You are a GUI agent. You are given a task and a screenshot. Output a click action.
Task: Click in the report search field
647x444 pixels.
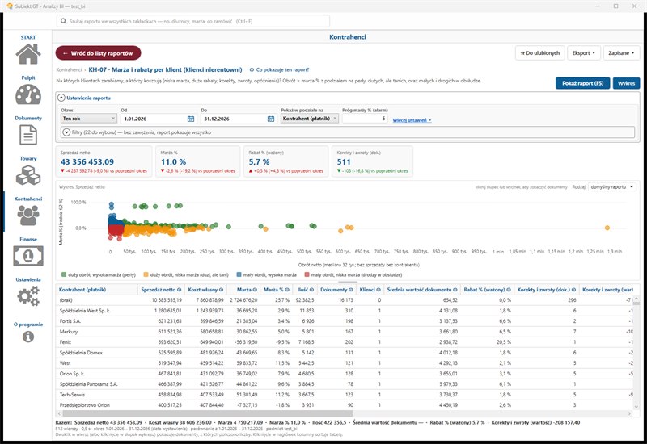coord(193,21)
